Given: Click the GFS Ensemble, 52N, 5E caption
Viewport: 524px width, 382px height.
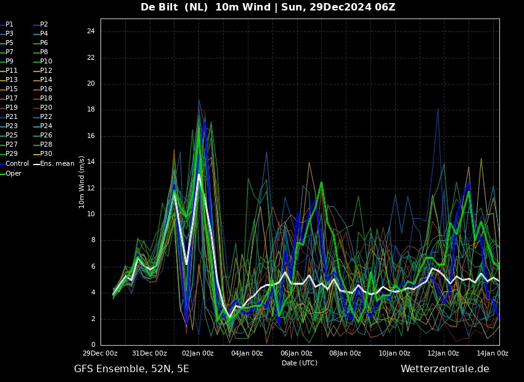Looking at the screenshot, I should [x=131, y=369].
